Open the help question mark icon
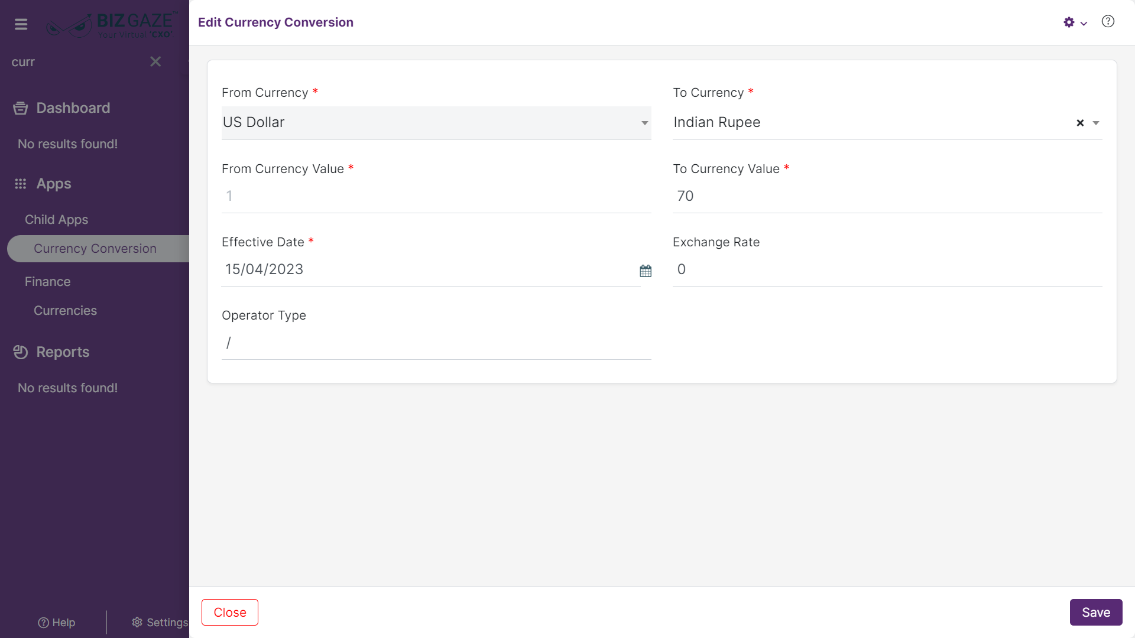The height and width of the screenshot is (638, 1135). [1108, 22]
